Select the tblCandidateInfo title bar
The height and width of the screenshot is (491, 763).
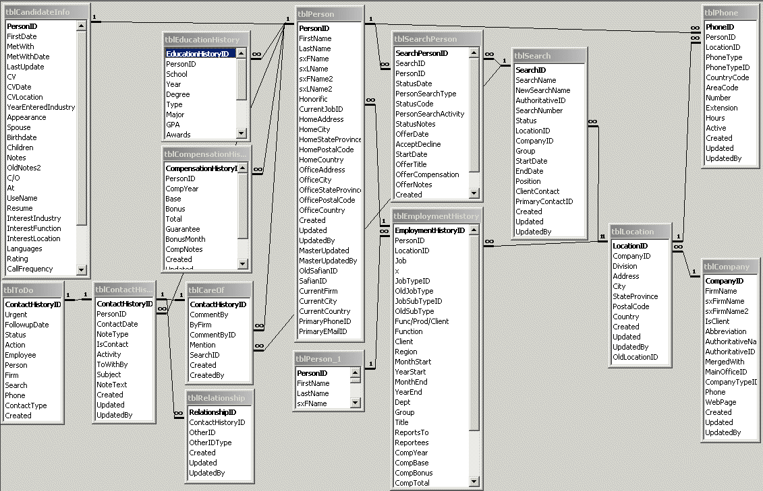[47, 11]
